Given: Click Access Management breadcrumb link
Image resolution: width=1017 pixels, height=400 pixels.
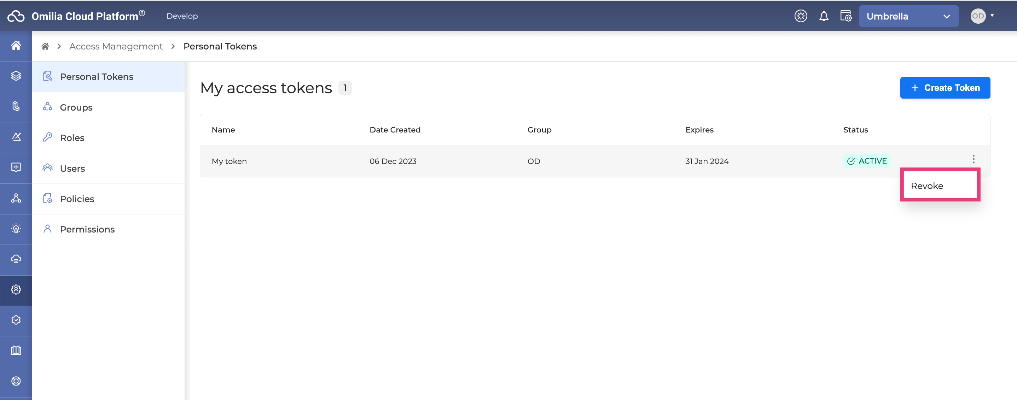Looking at the screenshot, I should pos(116,47).
